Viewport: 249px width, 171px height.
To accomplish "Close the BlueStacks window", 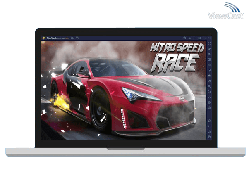I will [204, 38].
